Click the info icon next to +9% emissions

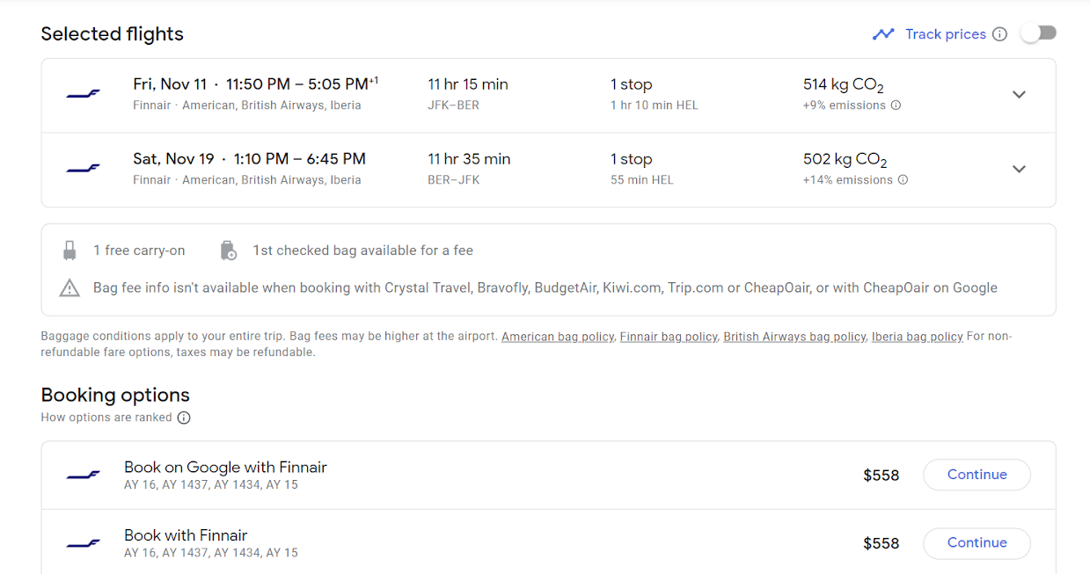(895, 105)
